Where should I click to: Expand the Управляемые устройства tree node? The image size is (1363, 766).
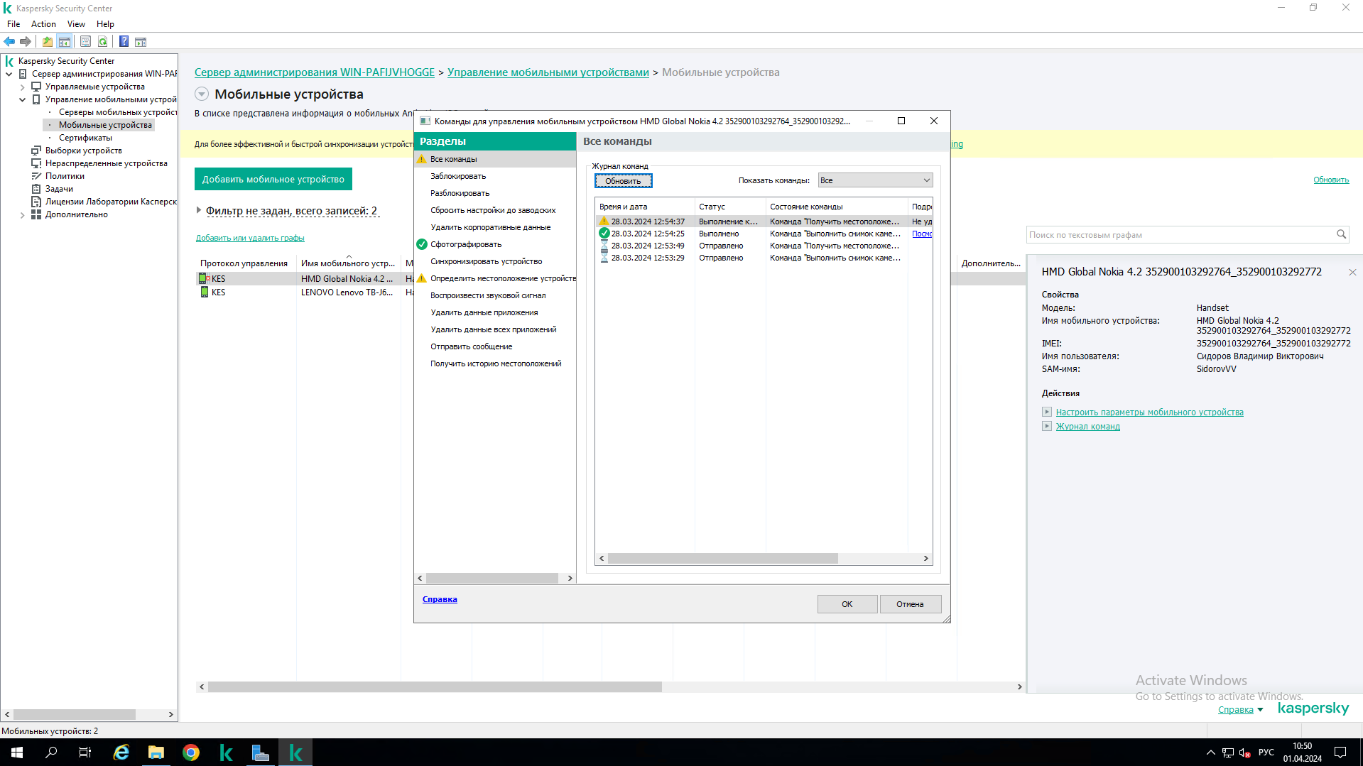(23, 87)
